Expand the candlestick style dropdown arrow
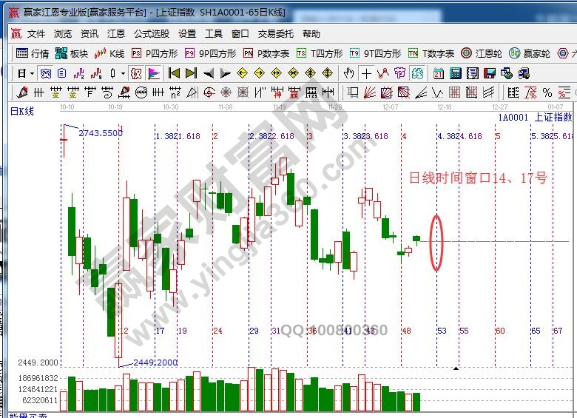Image resolution: width=577 pixels, height=418 pixels. [x=123, y=73]
